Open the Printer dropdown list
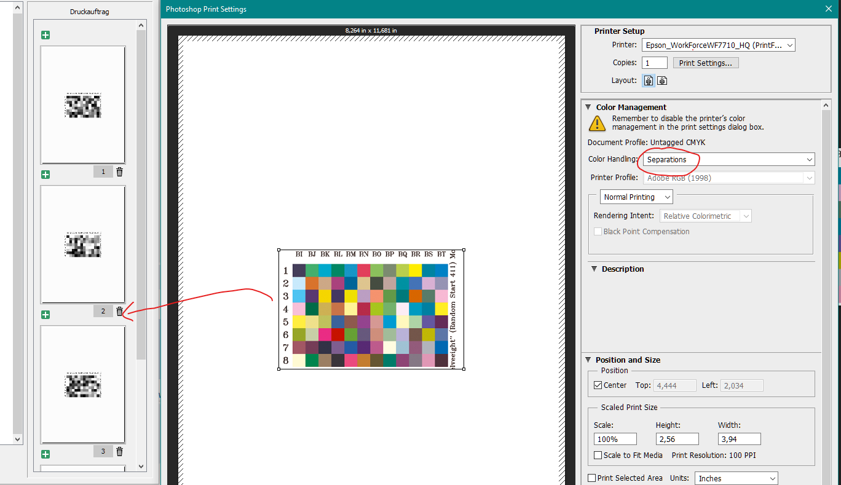This screenshot has width=841, height=485. tap(718, 45)
